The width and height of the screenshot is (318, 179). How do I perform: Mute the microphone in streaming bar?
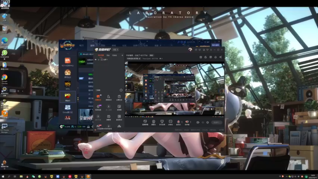coord(178,123)
